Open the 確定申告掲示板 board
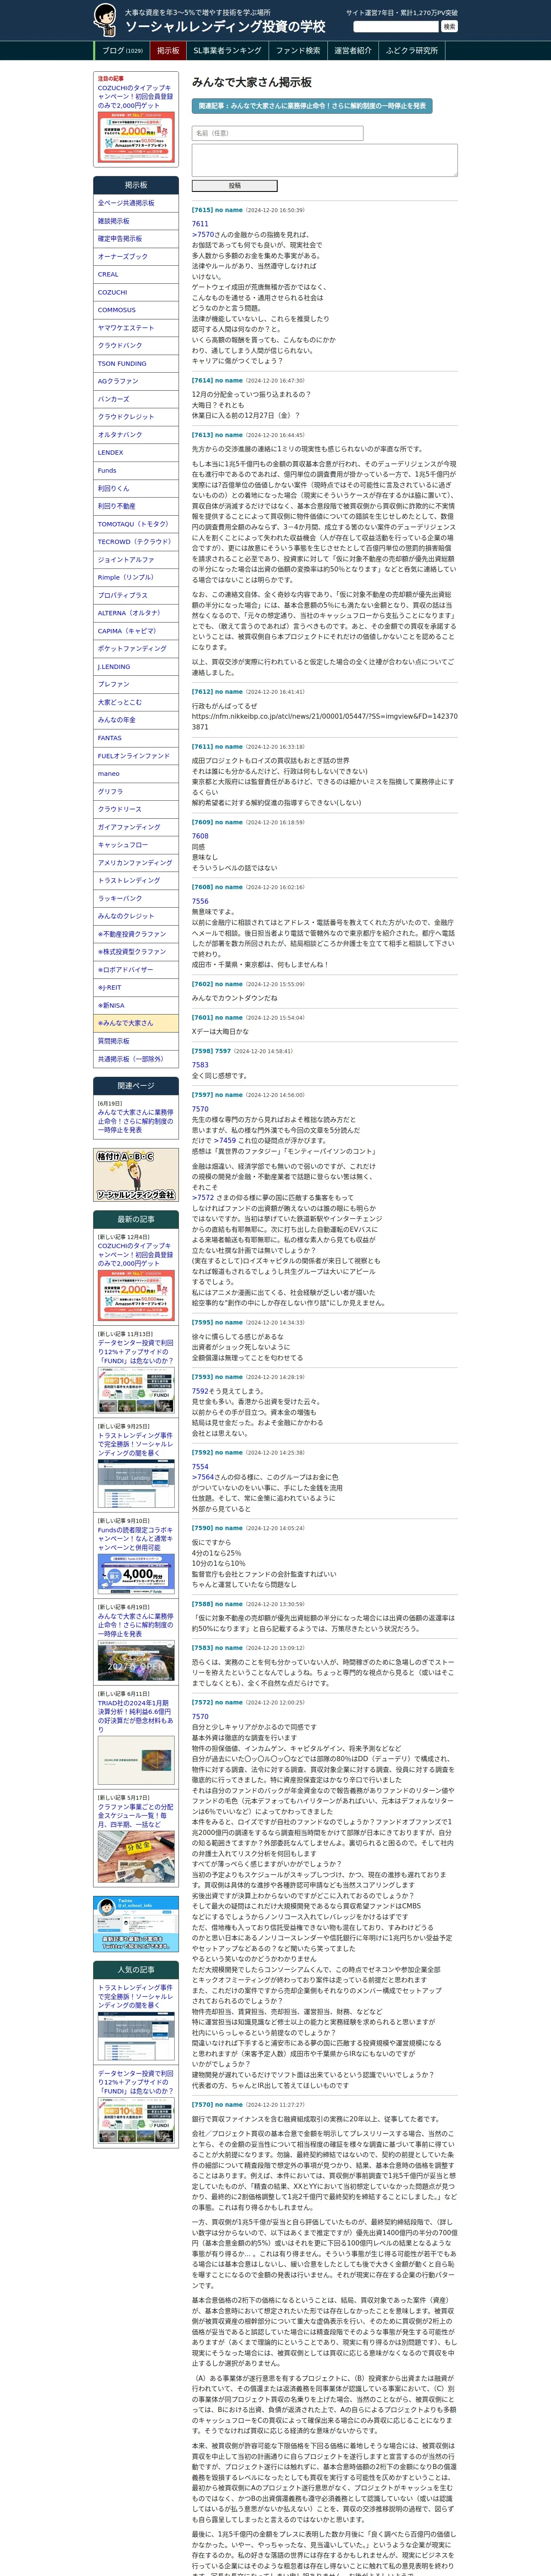Image resolution: width=551 pixels, height=2576 pixels. point(136,239)
